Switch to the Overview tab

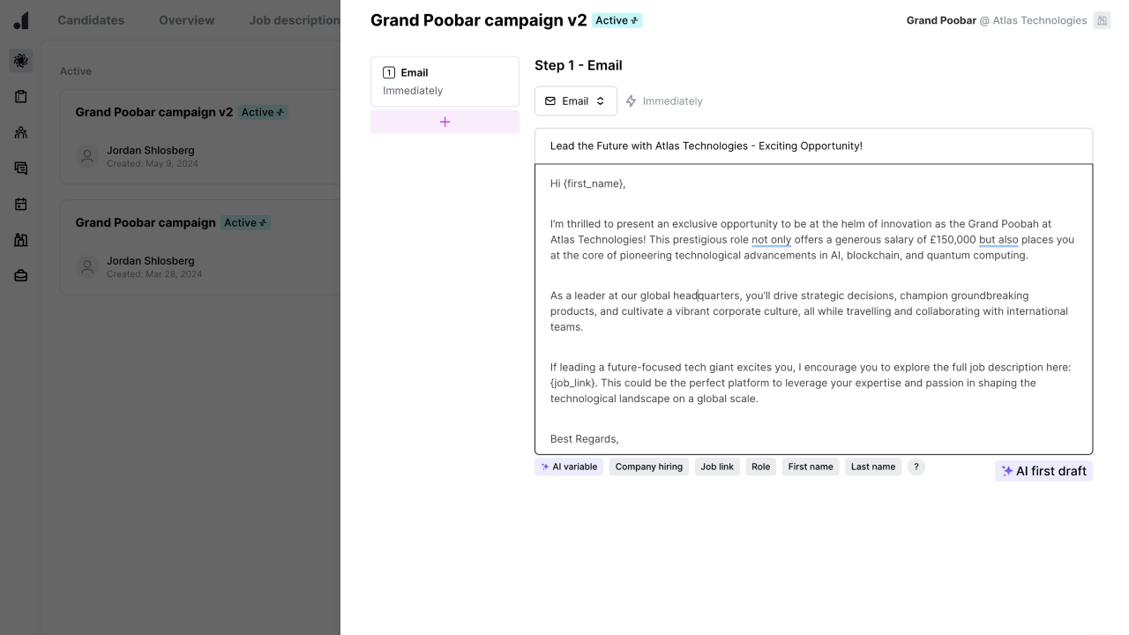point(186,19)
